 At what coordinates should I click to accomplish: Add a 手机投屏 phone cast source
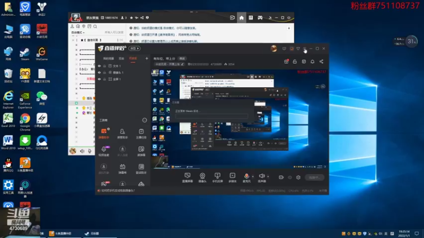click(217, 178)
